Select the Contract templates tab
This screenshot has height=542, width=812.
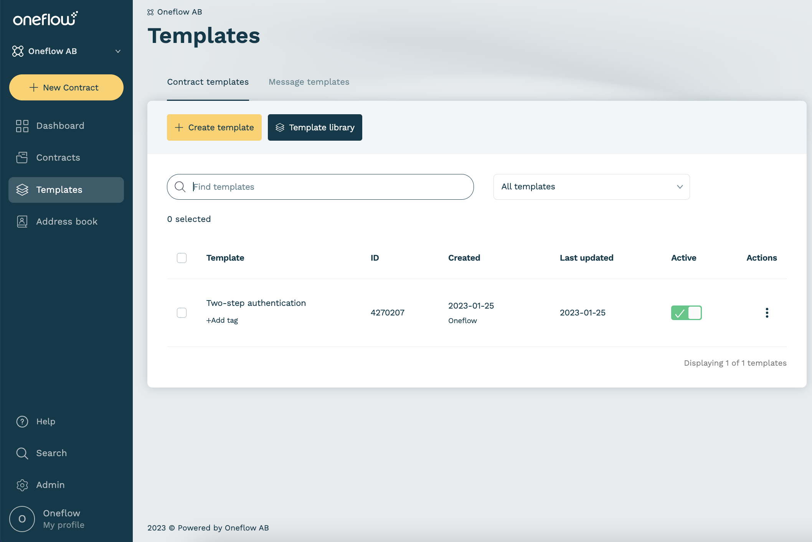pyautogui.click(x=208, y=82)
